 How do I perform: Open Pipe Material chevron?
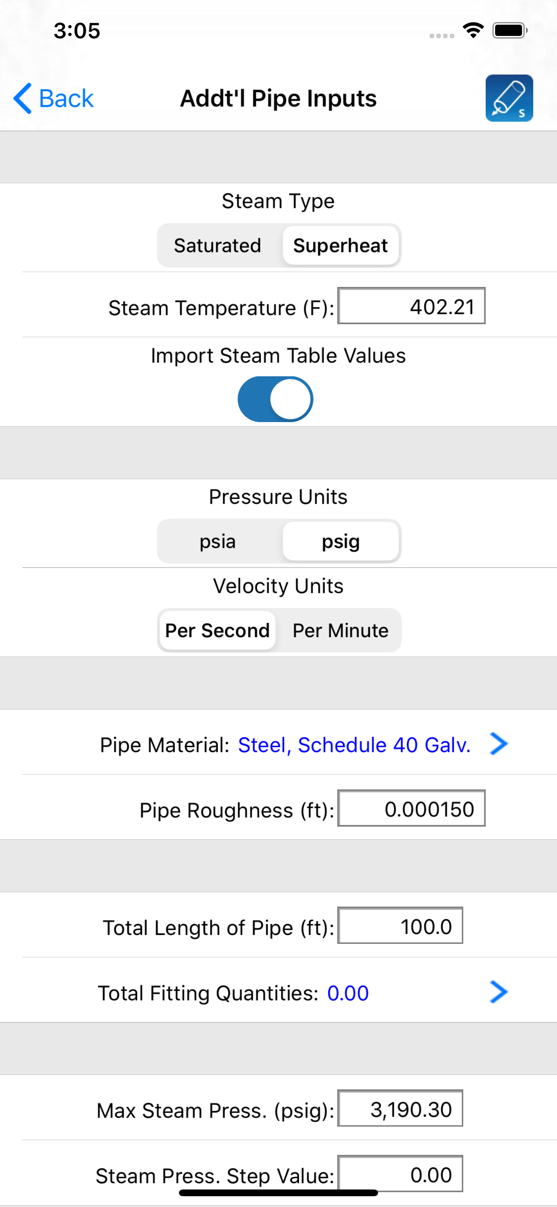point(499,744)
